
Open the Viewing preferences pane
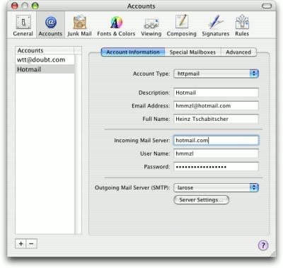point(151,25)
